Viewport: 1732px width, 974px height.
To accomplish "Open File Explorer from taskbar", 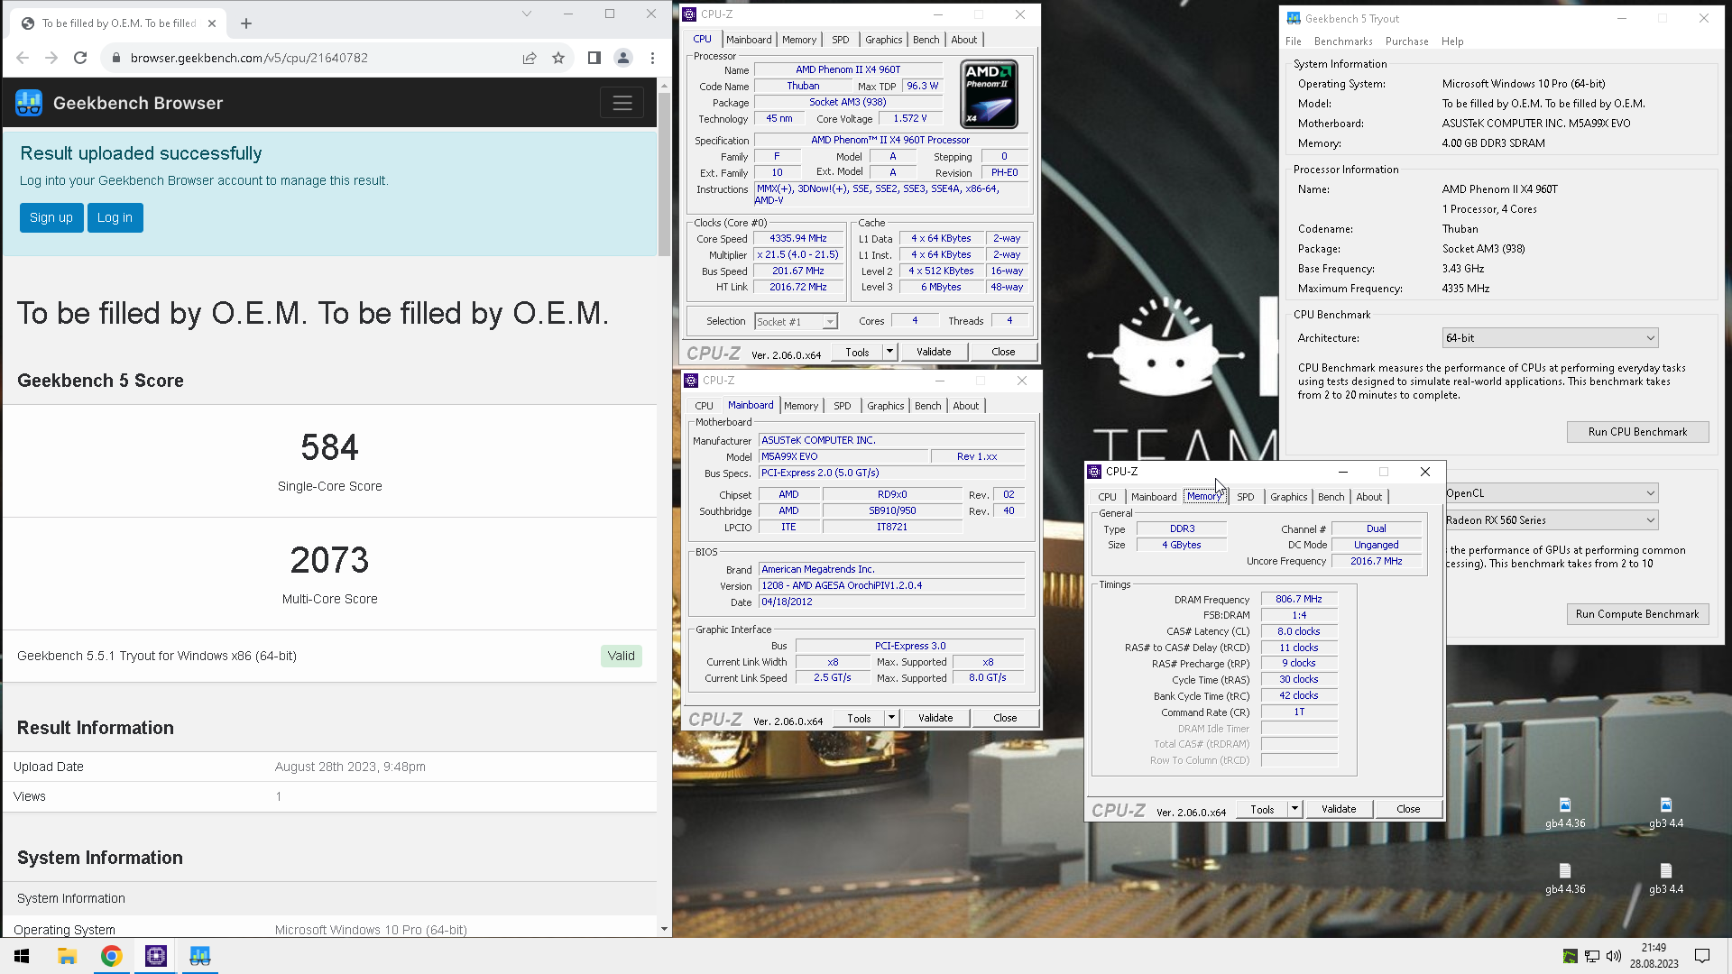I will coord(67,956).
